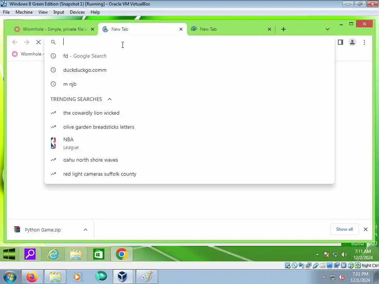The width and height of the screenshot is (379, 284).
Task: Open VirtualBox Machine menu
Action: coord(24,12)
